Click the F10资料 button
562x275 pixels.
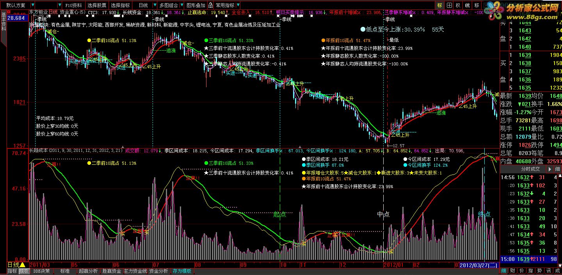click(73, 5)
